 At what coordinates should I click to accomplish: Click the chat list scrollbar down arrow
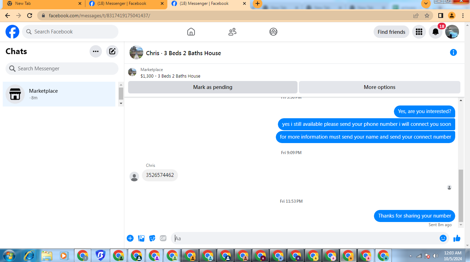pos(121,103)
